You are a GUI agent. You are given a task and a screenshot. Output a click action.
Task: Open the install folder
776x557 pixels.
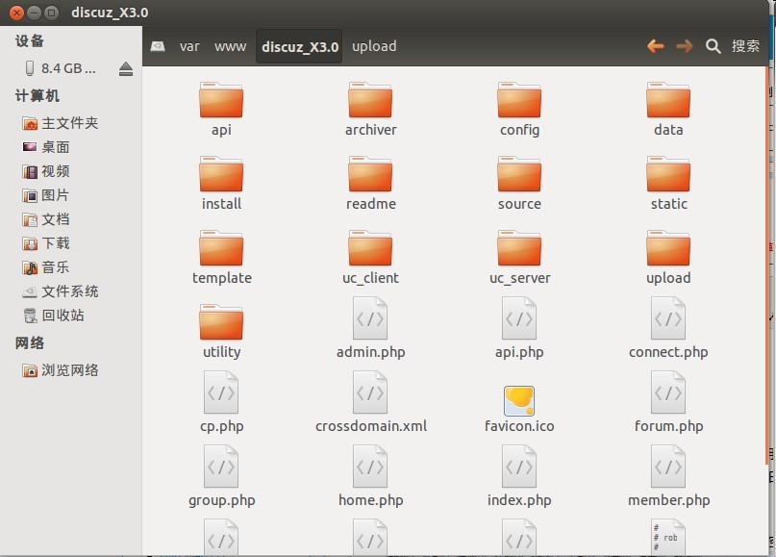pyautogui.click(x=221, y=174)
